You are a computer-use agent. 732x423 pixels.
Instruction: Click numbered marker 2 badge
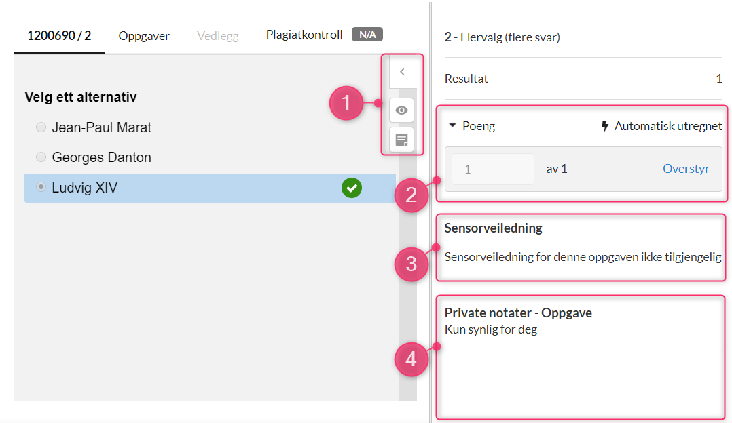(411, 195)
